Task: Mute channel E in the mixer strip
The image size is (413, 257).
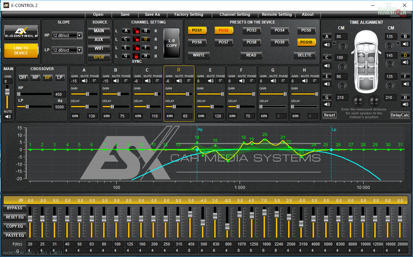Action: click(x=211, y=81)
